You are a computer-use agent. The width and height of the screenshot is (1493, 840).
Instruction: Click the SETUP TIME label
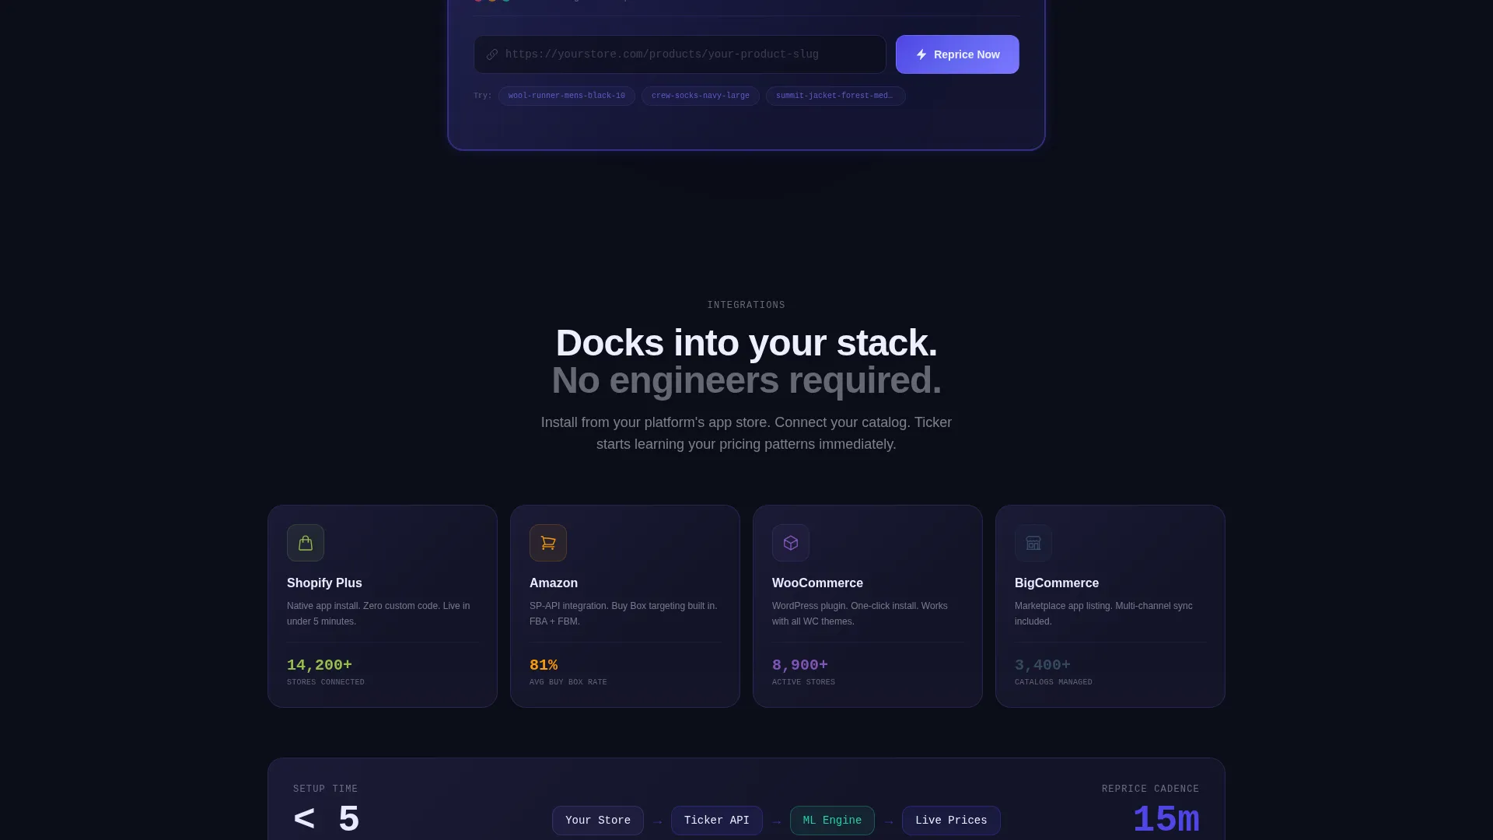point(325,789)
